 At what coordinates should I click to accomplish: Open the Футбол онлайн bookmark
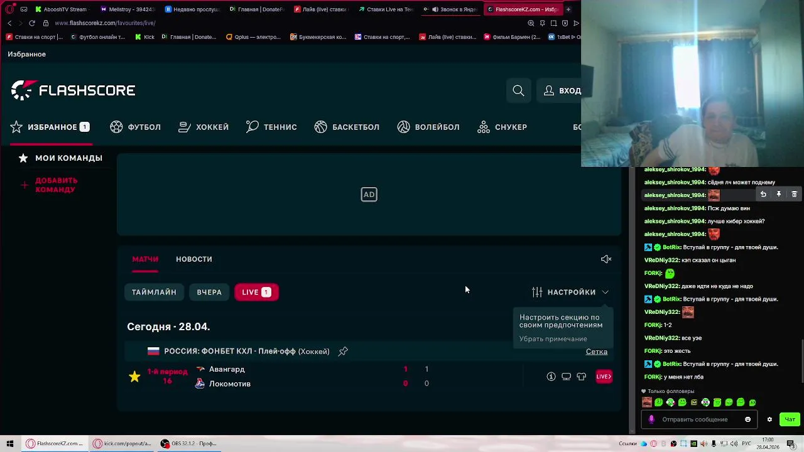point(97,37)
